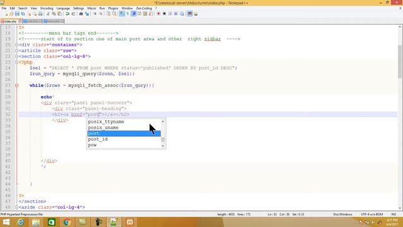Undo the last edit with the green arrow
Image resolution: width=403 pixels, height=227 pixels.
coord(67,14)
